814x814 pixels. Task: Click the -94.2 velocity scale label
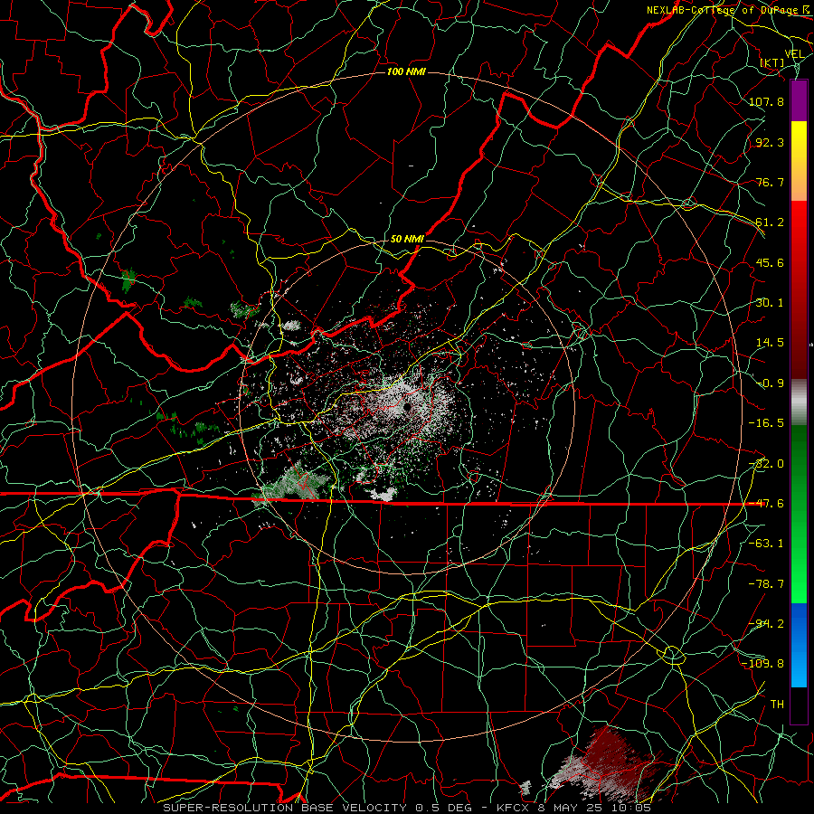click(x=766, y=624)
